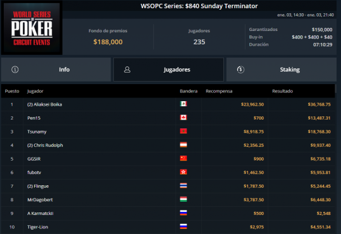Sort by Puesto column header

point(12,91)
